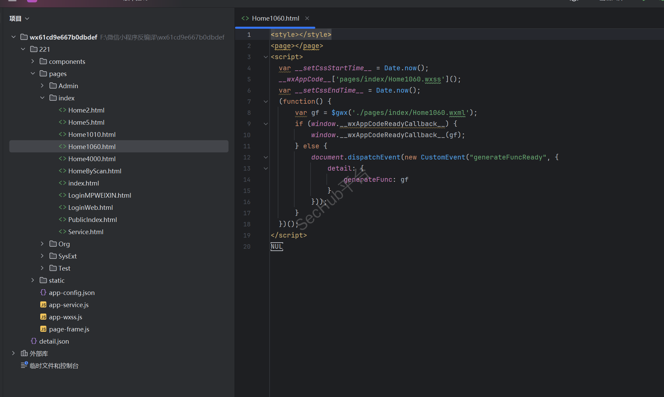Click the page-frame.js JS icon
Image resolution: width=664 pixels, height=397 pixels.
(43, 329)
